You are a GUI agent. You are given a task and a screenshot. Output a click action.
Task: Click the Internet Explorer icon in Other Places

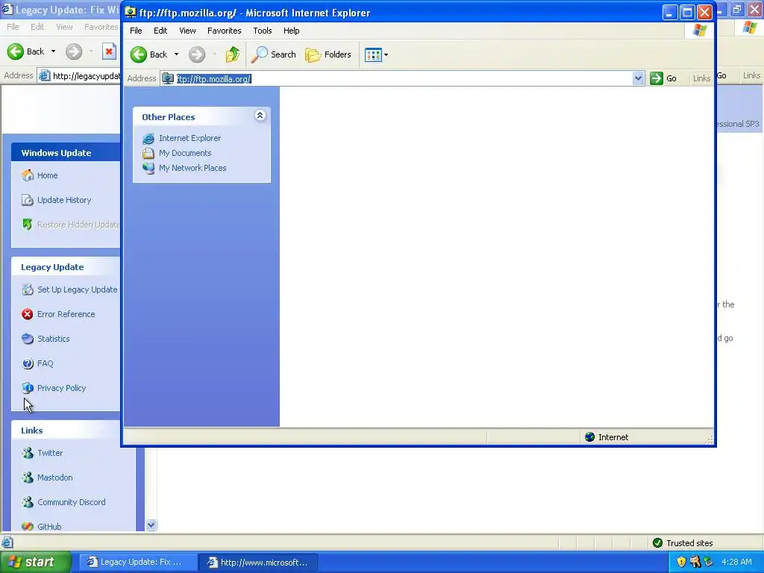[148, 138]
